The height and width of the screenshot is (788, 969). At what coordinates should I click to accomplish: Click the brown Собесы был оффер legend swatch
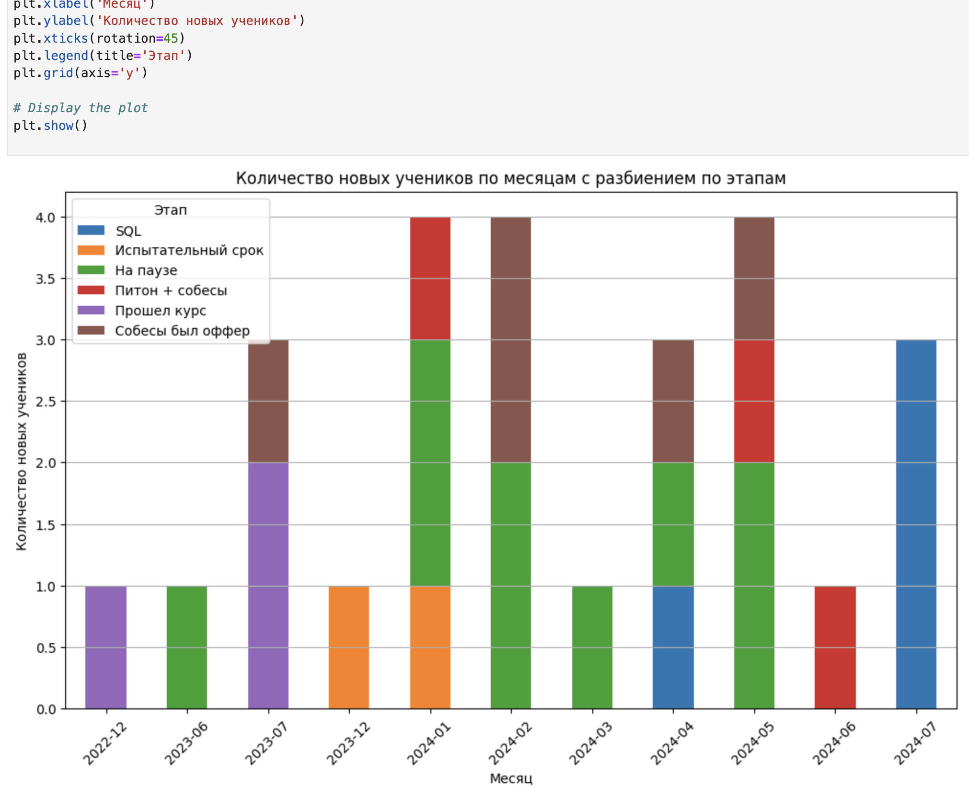coord(91,331)
